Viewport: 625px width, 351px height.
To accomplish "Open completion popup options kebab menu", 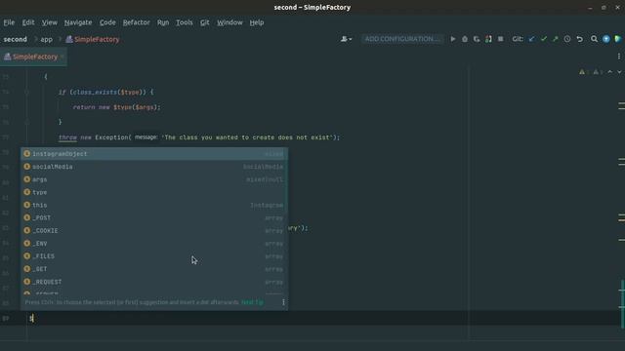I will [283, 302].
